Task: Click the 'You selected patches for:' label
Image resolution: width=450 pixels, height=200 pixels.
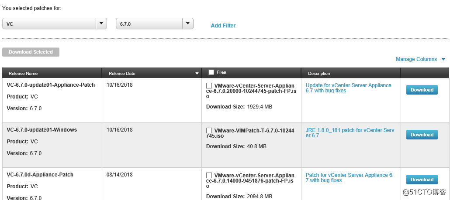Action: coord(32,8)
